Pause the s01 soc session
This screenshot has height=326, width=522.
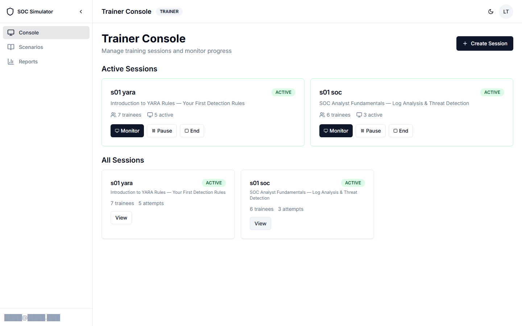click(370, 131)
